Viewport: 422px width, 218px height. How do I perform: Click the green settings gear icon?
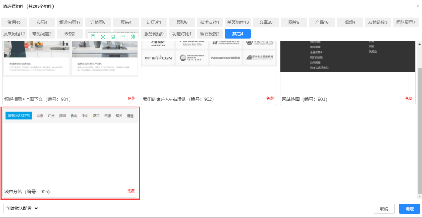pos(133,37)
